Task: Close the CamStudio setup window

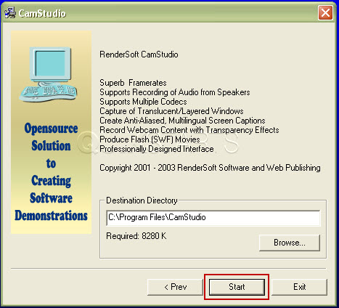Action: (x=325, y=12)
